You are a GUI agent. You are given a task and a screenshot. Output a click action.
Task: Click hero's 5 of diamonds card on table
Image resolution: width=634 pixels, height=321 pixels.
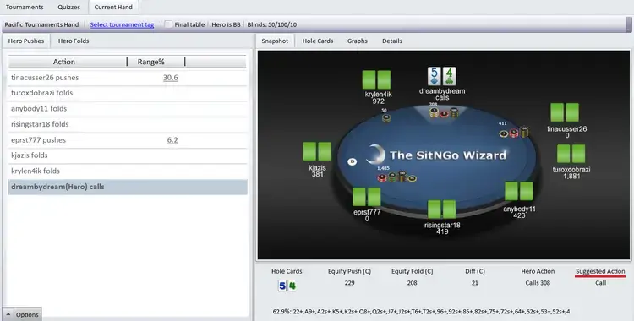pyautogui.click(x=435, y=76)
